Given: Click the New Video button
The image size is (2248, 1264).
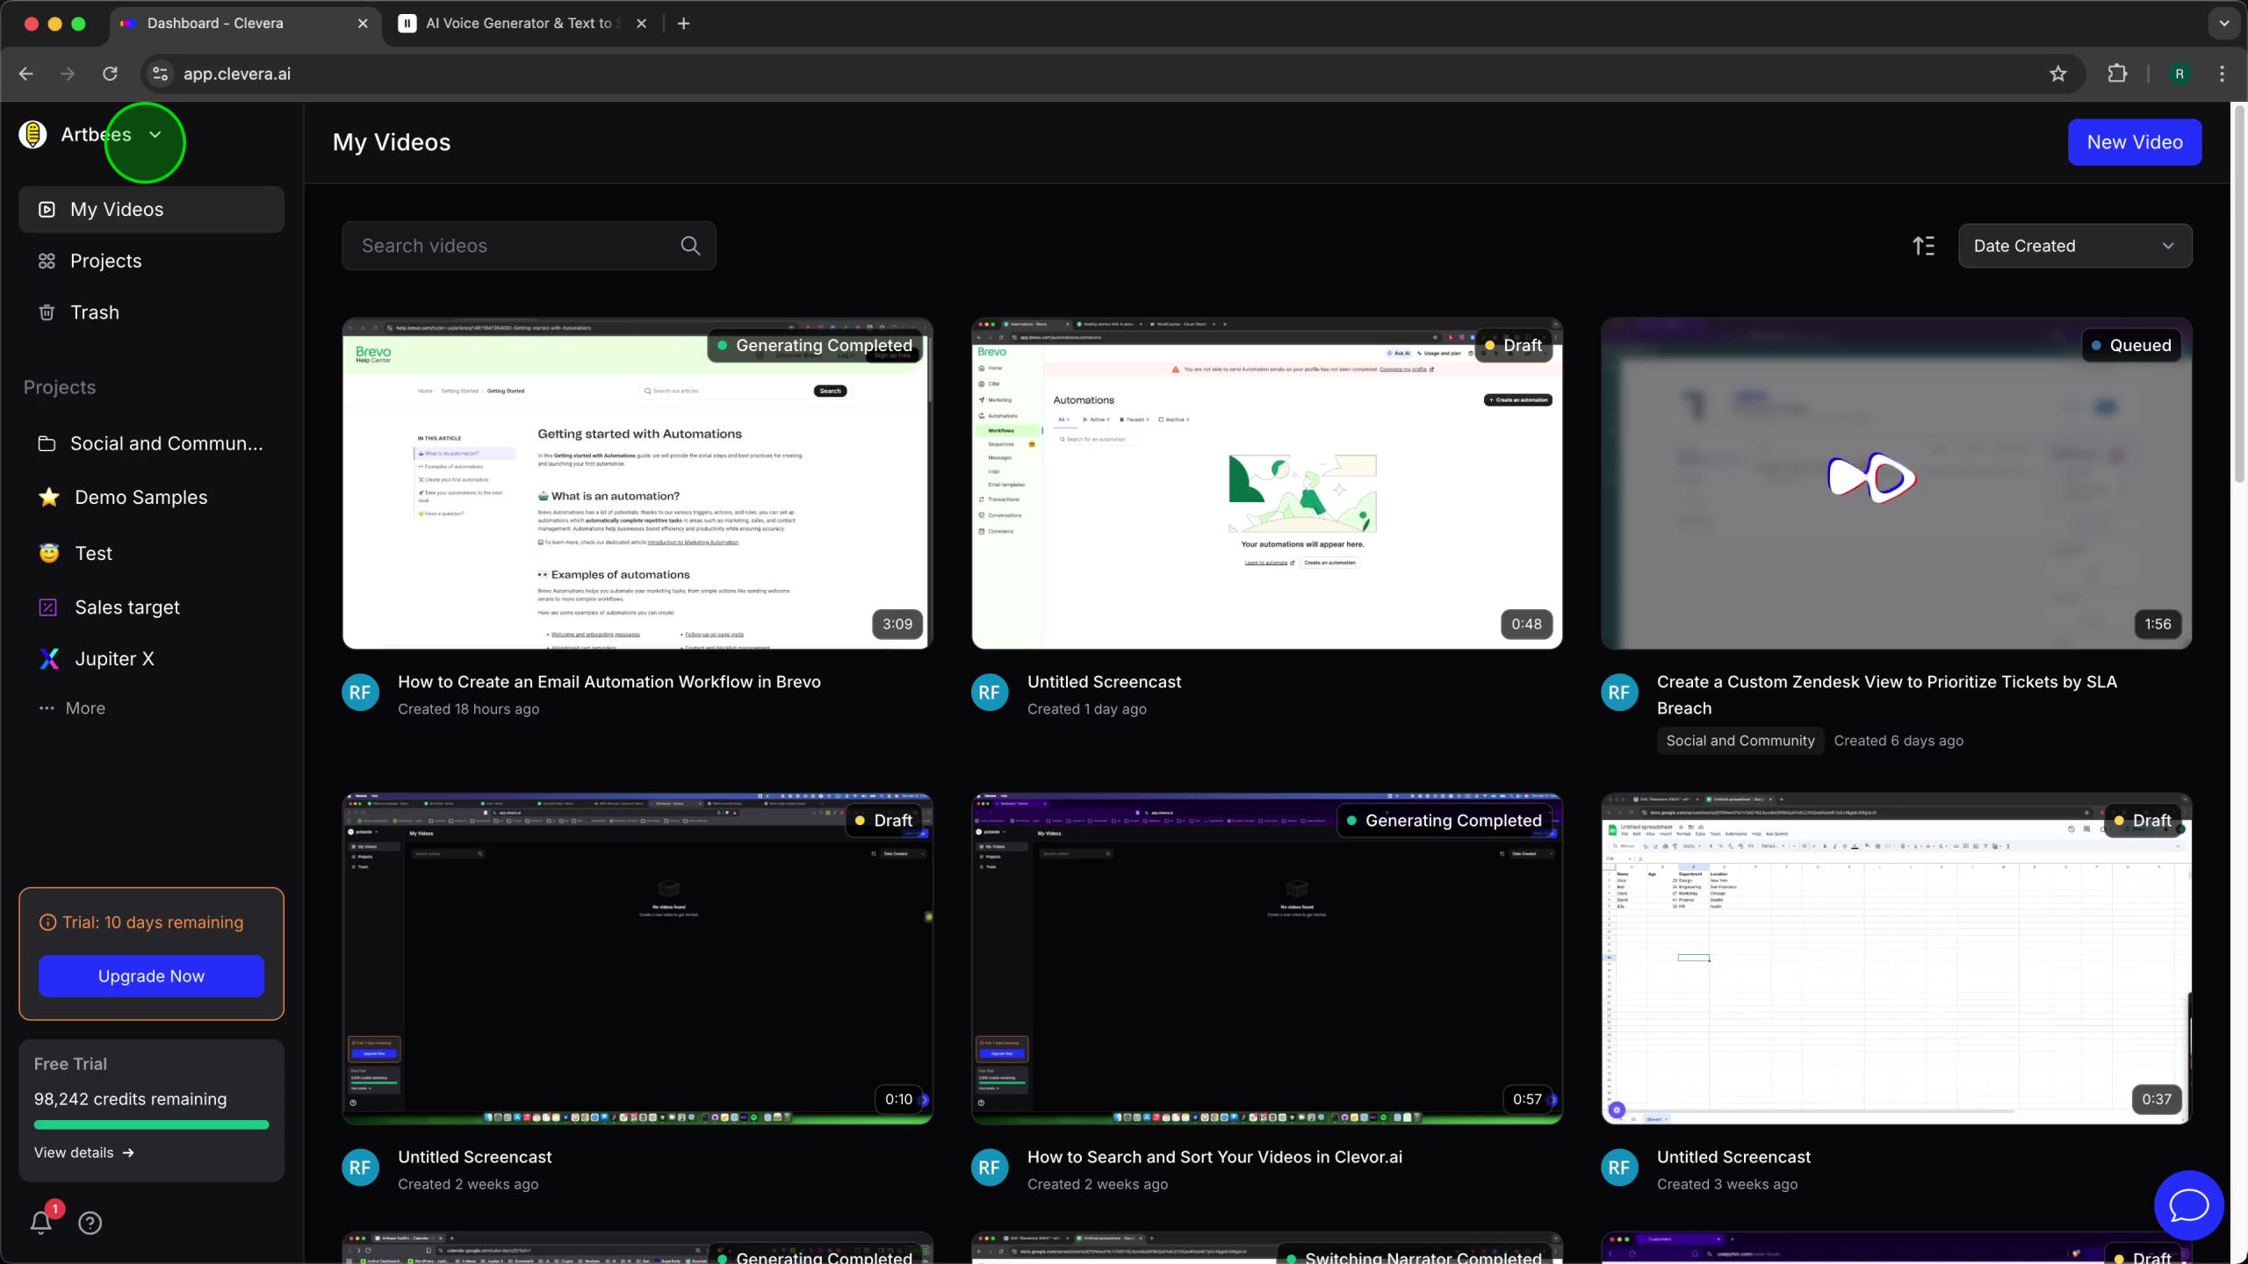Looking at the screenshot, I should point(2134,142).
